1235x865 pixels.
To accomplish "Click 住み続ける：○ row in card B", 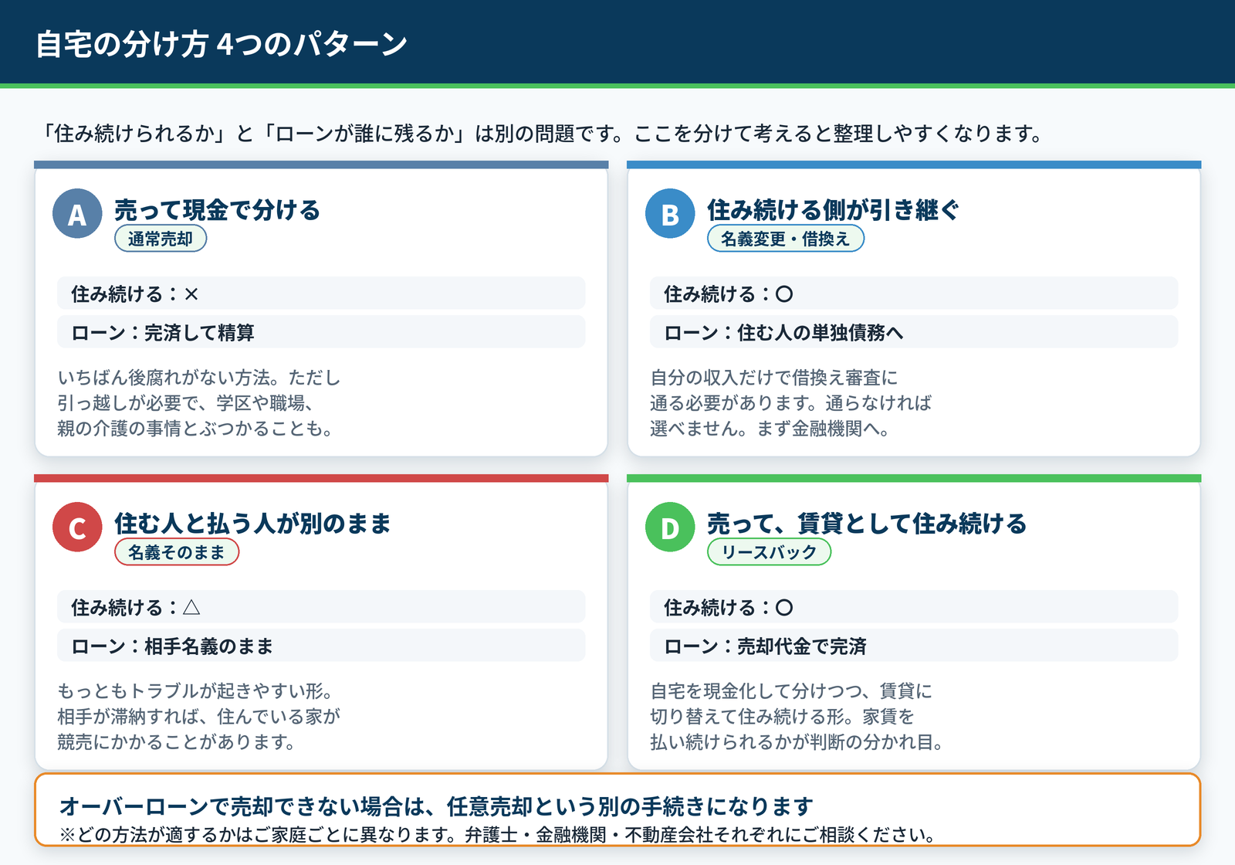I will pos(914,293).
